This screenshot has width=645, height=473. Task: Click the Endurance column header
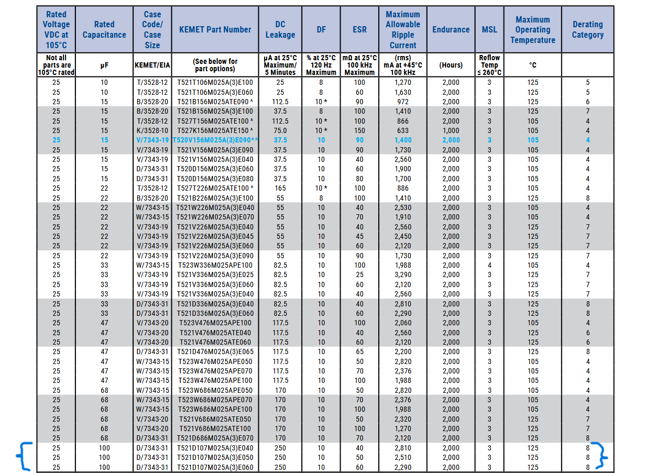(451, 30)
